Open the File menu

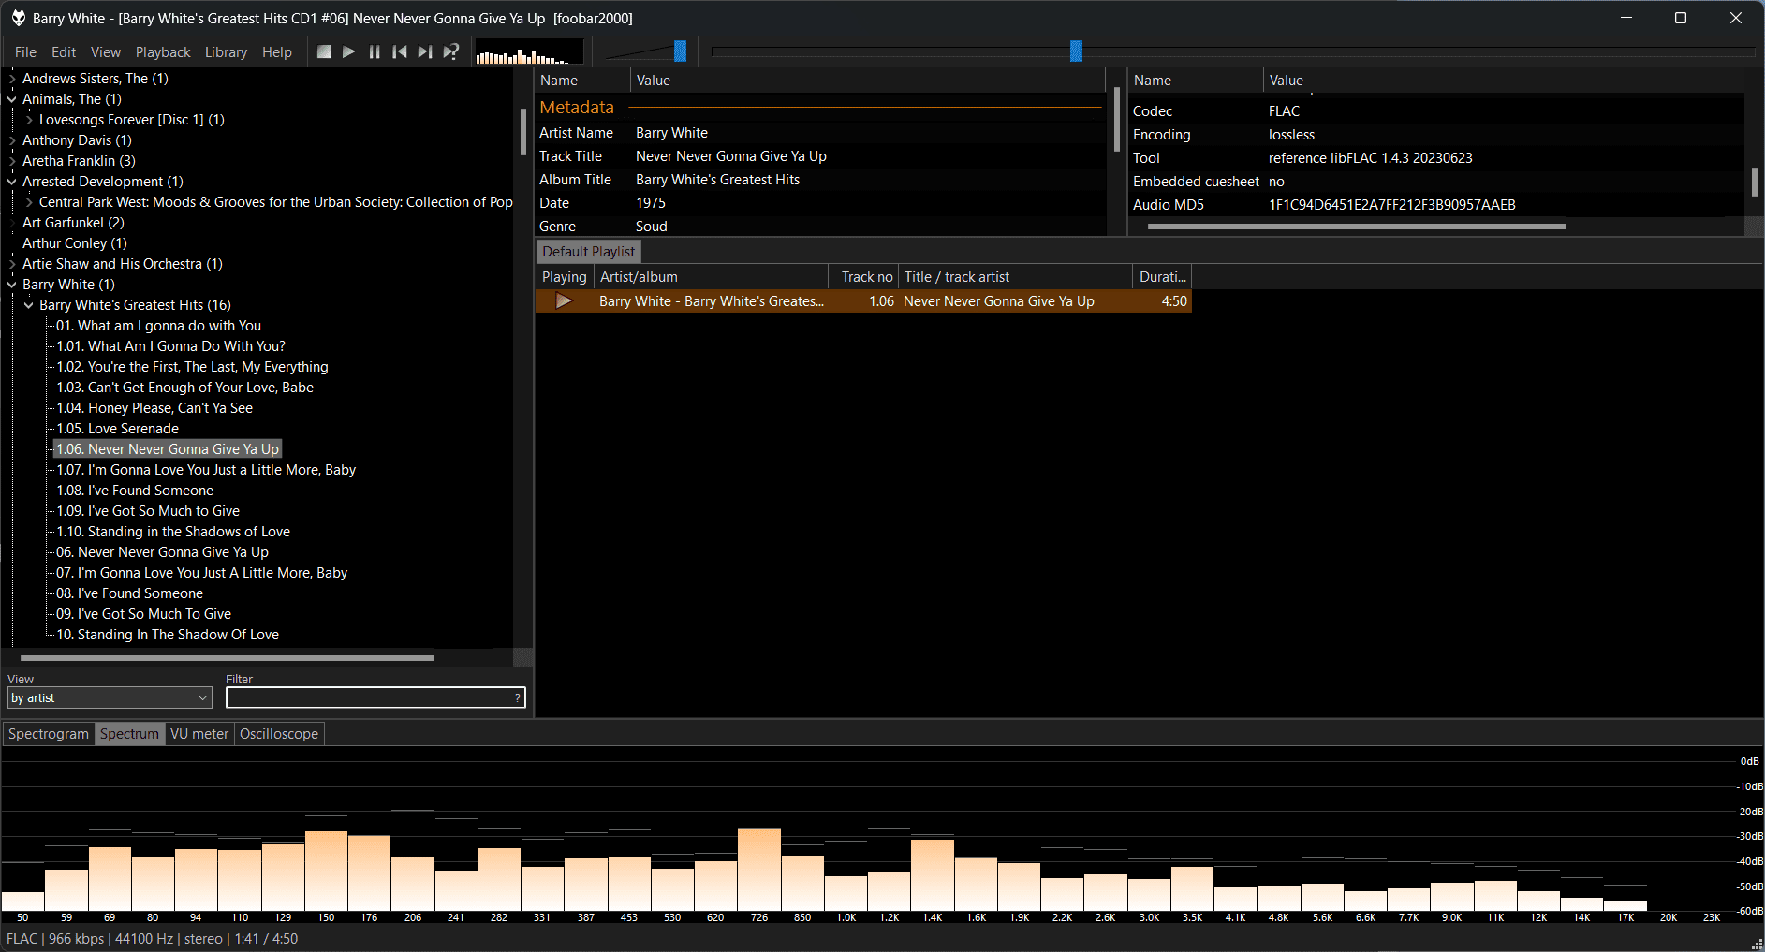pos(26,52)
